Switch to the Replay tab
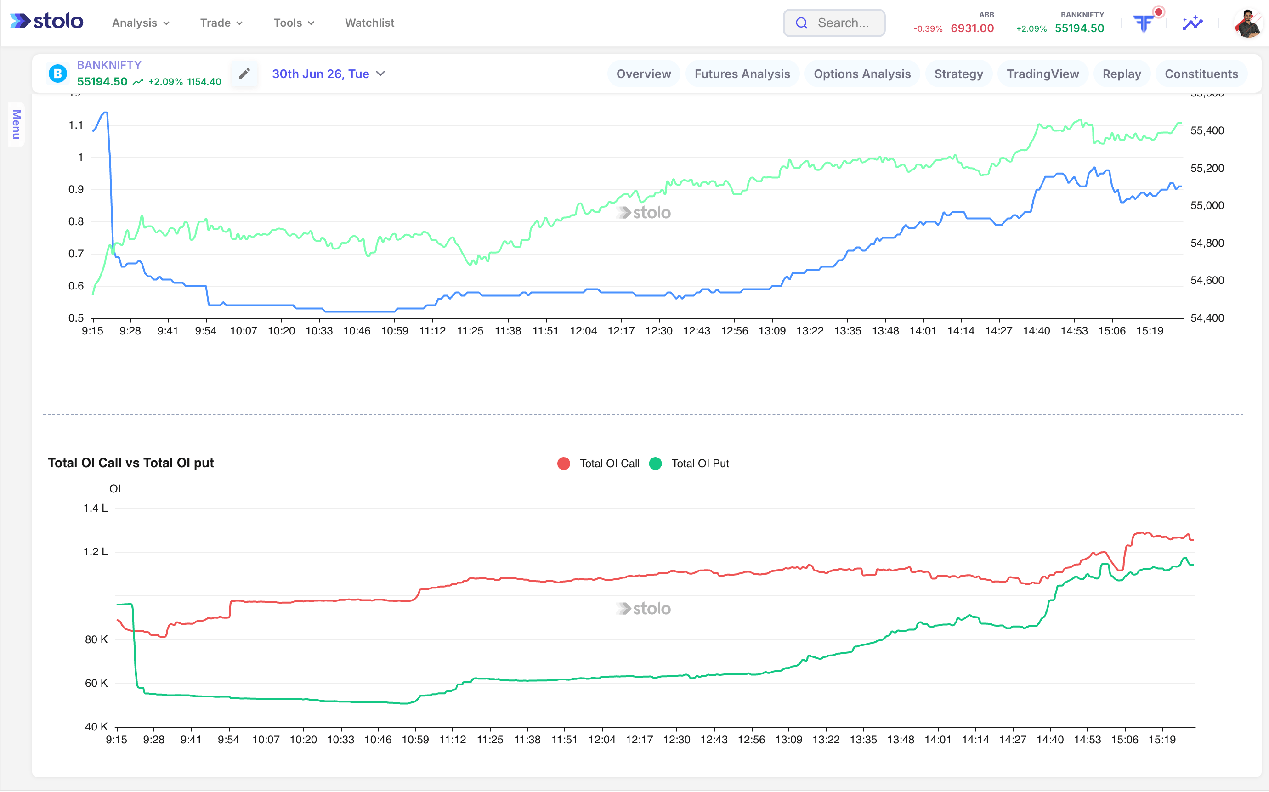The height and width of the screenshot is (792, 1269). coord(1122,74)
